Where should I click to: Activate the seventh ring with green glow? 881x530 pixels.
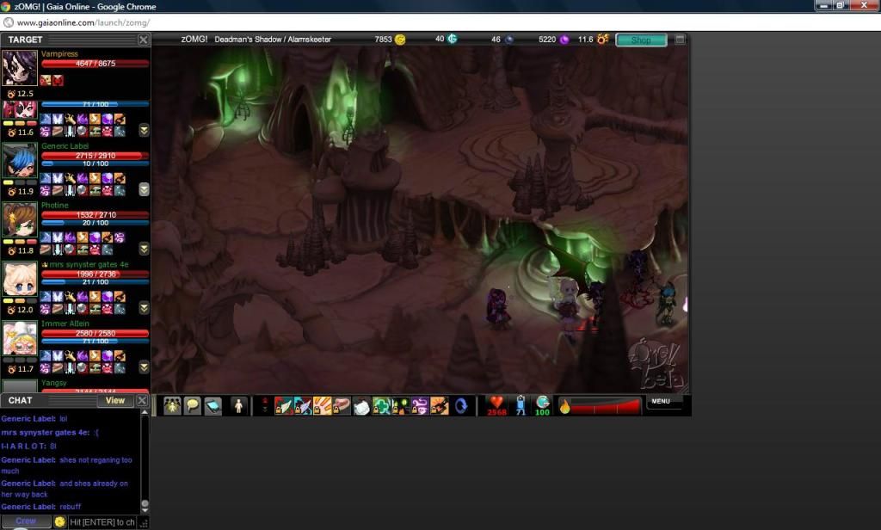[400, 406]
